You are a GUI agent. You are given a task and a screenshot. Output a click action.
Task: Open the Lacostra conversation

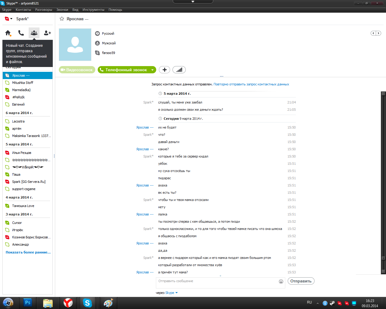[x=27, y=121]
